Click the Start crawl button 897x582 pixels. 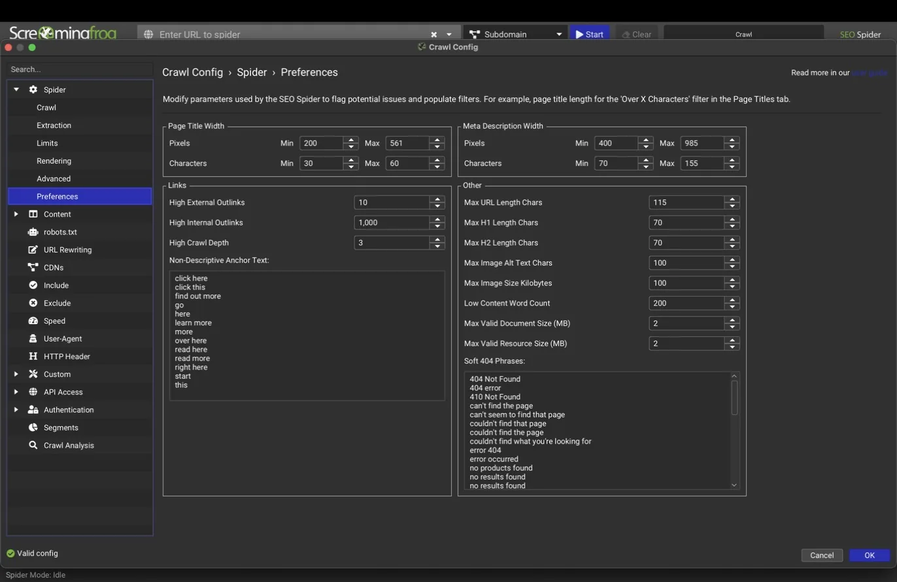[590, 34]
